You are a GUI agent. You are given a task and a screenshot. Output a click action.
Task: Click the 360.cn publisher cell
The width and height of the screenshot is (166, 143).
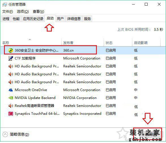[68, 50]
